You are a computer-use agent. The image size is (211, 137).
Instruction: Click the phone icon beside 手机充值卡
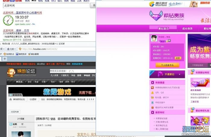coord(152,102)
